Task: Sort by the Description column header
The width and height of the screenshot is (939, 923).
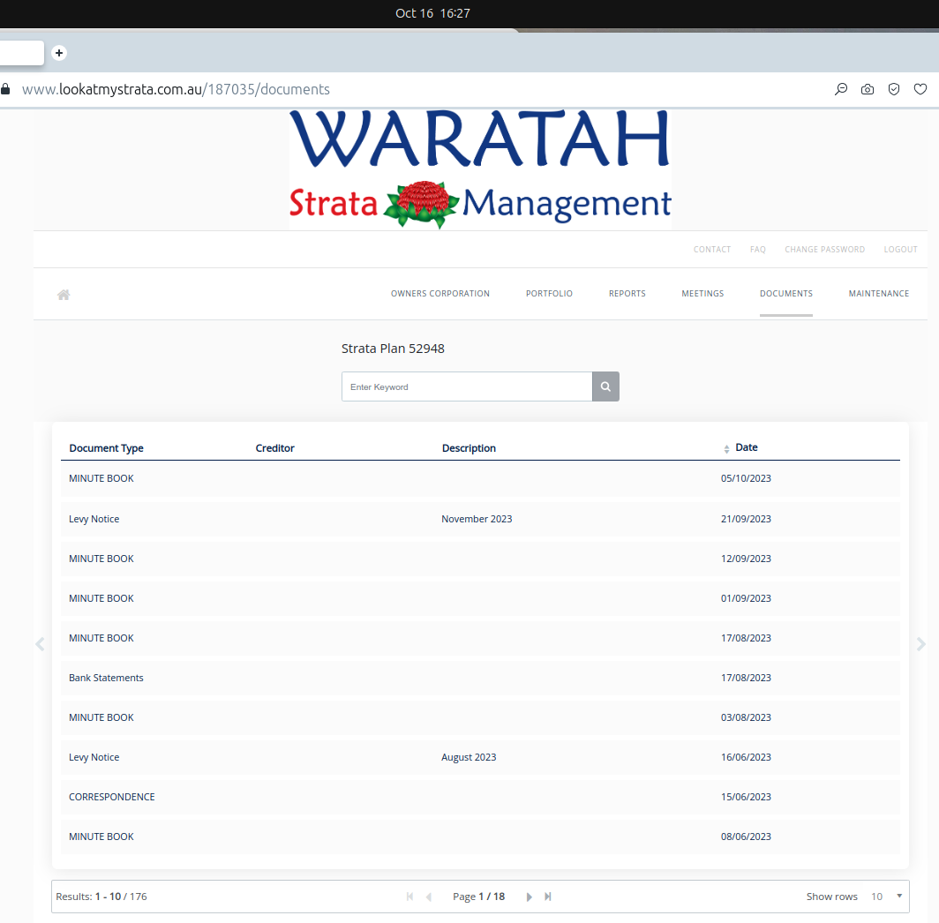Action: 469,448
